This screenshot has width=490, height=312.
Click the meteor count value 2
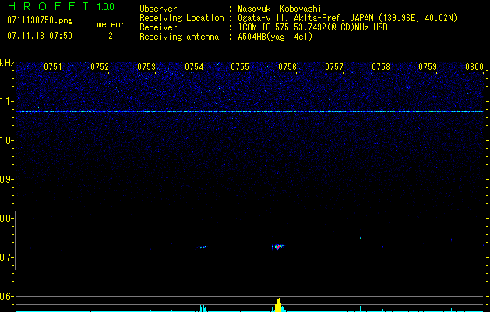111,36
